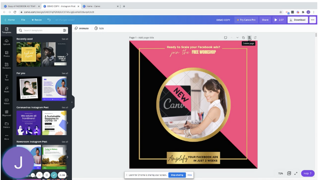Click the undo arrow icon
The image size is (318, 180).
click(49, 19)
